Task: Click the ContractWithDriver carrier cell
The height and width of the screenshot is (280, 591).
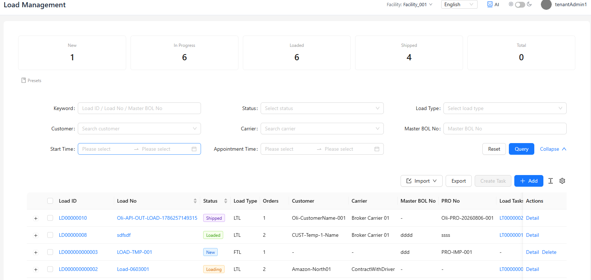Action: tap(373, 269)
